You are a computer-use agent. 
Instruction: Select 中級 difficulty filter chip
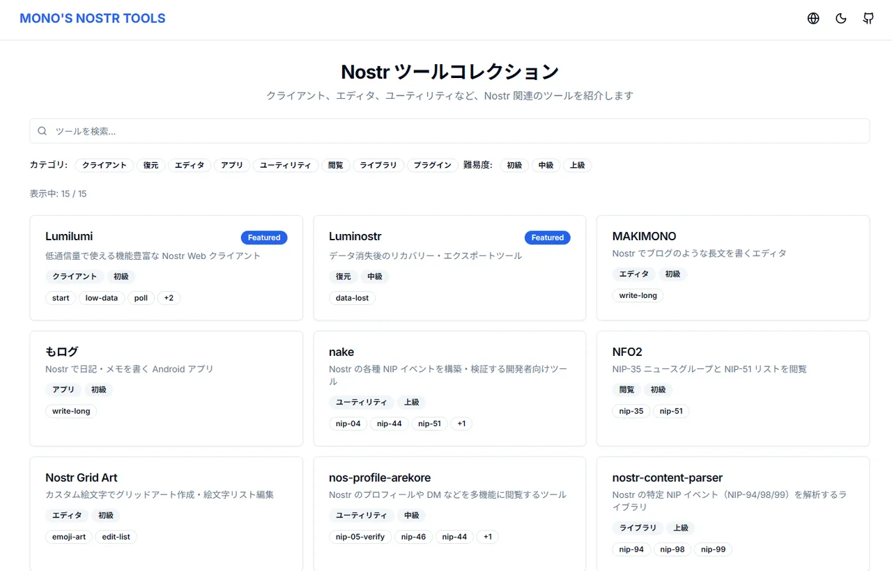click(546, 165)
